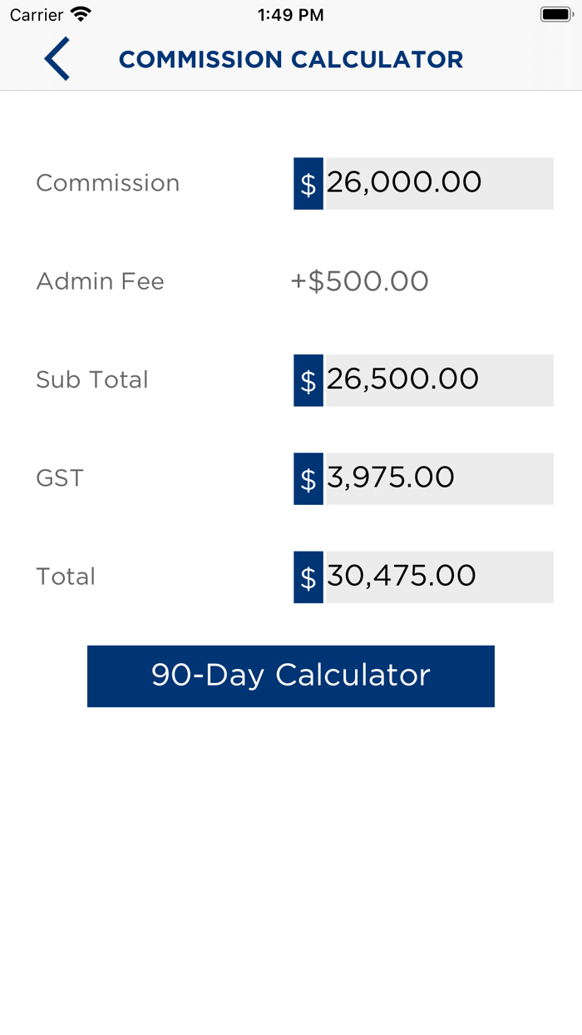Click the COMMISSION CALCULATOR title
The image size is (582, 1035).
[291, 59]
